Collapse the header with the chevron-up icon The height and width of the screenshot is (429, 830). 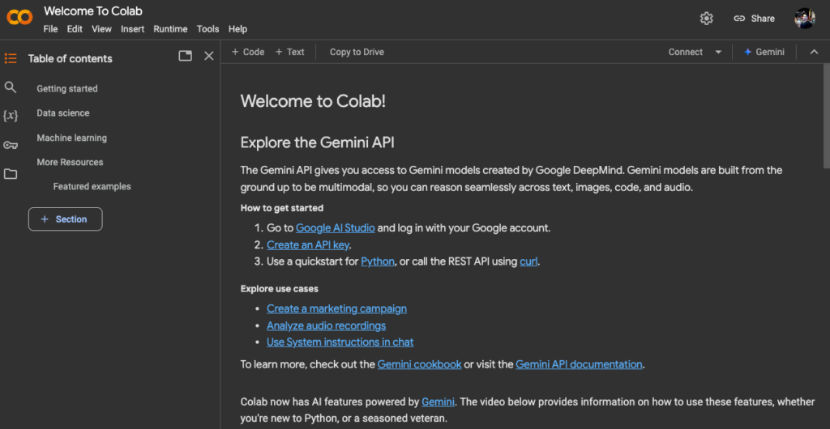tap(814, 52)
